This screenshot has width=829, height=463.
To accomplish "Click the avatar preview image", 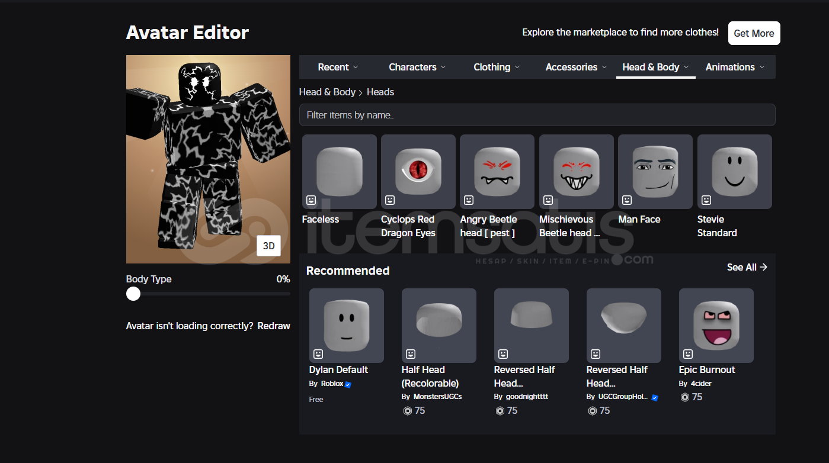I will click(208, 159).
